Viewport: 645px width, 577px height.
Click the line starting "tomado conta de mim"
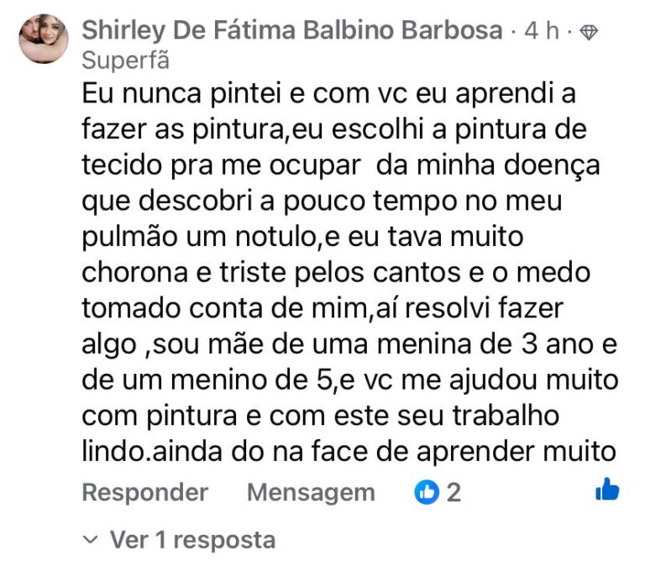(x=328, y=309)
